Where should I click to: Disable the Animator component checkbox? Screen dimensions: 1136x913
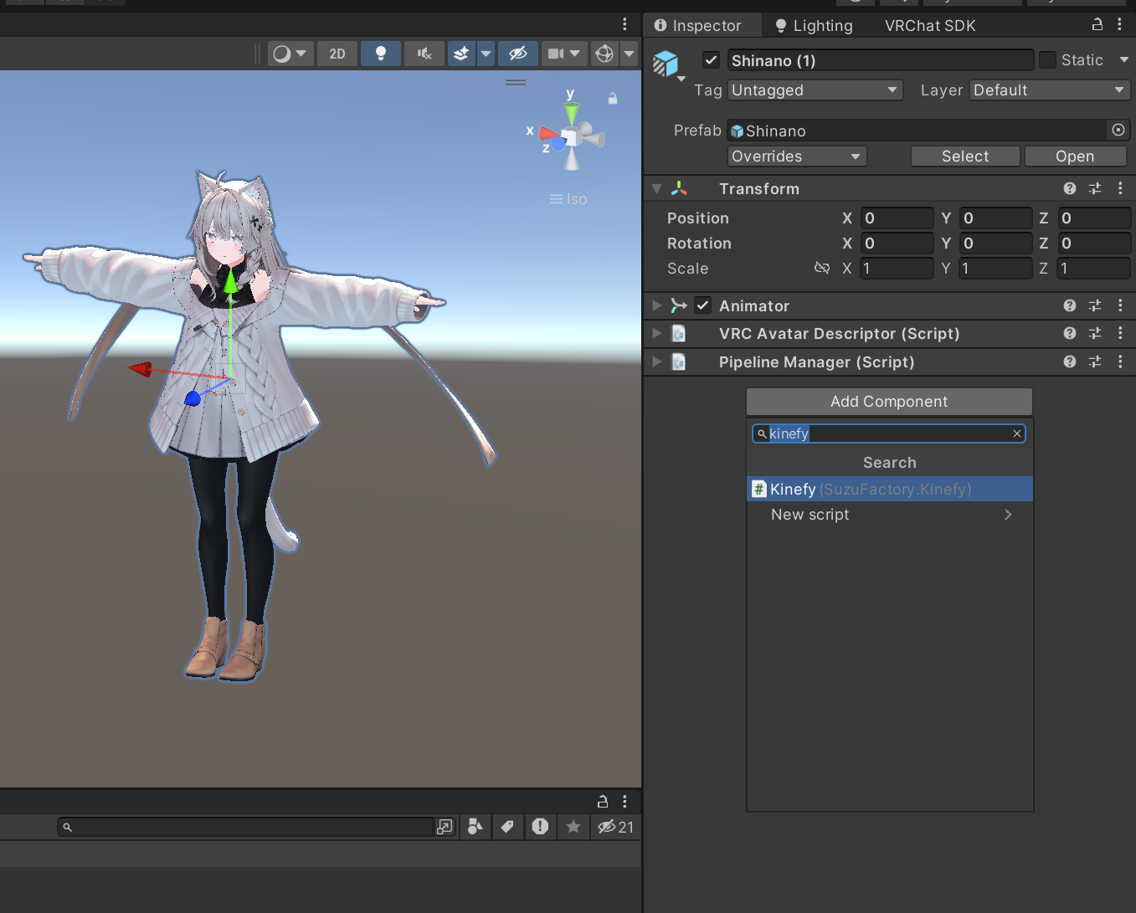pyautogui.click(x=703, y=305)
